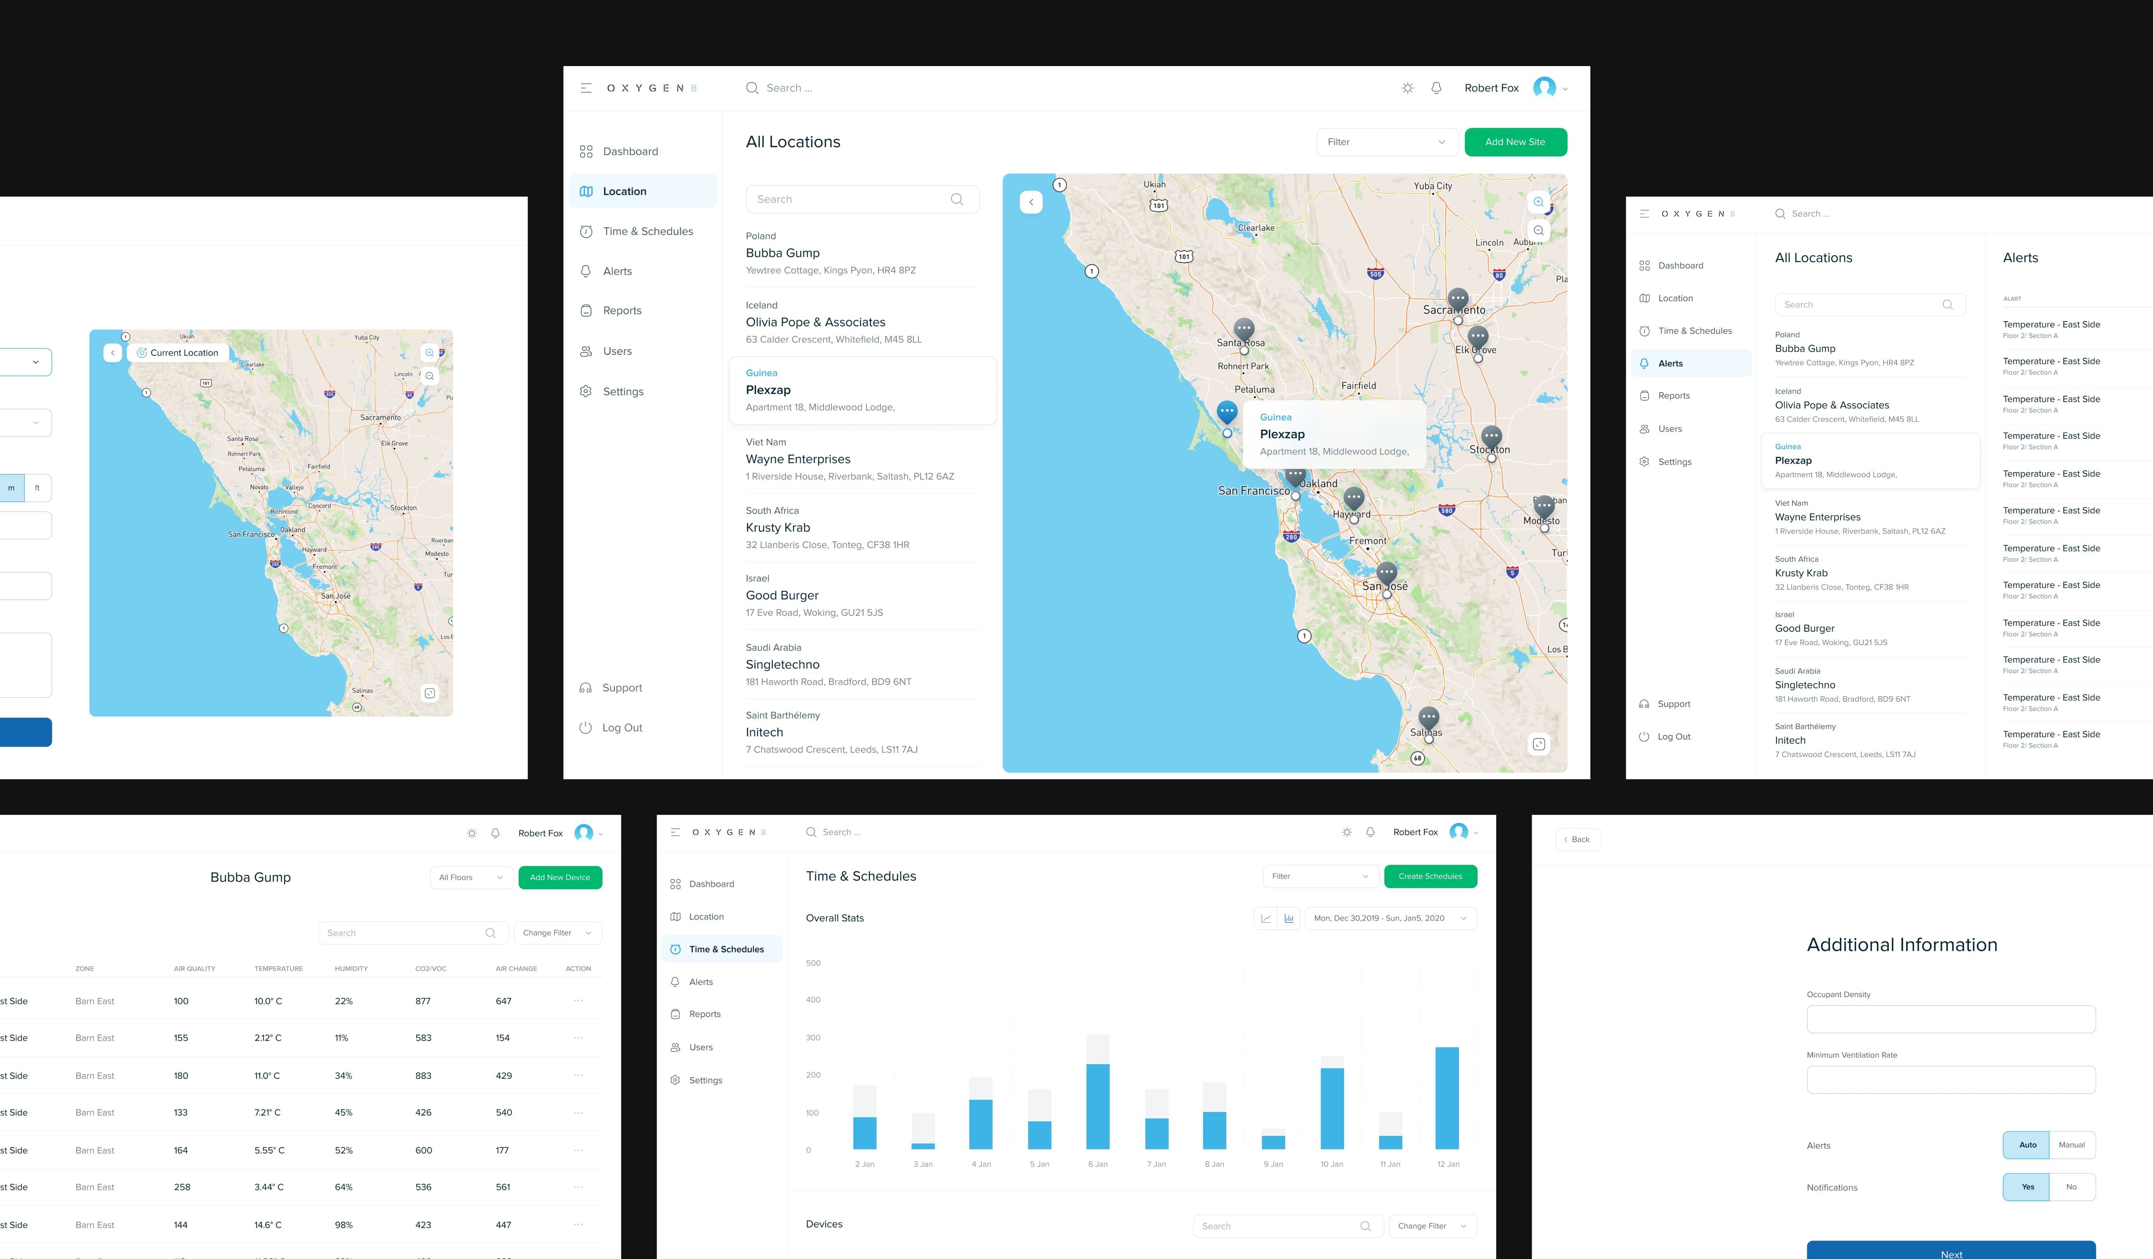Select the blue Plexzap map pin
The height and width of the screenshot is (1259, 2153).
(x=1227, y=414)
